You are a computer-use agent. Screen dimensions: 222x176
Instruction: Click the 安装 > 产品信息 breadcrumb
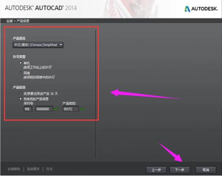click(18, 21)
